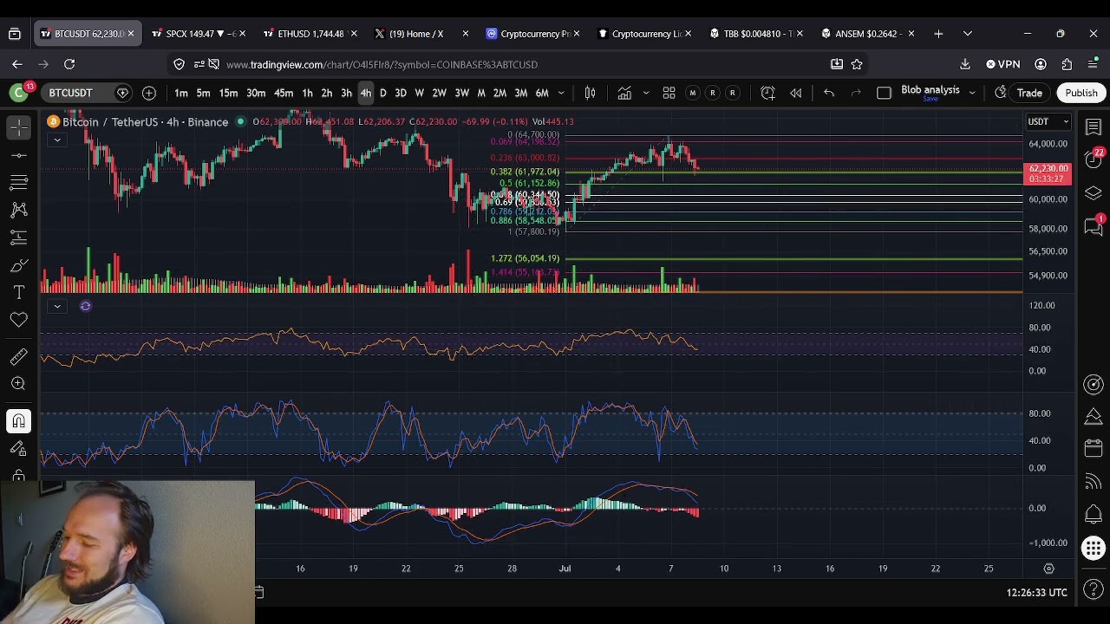Expand the timeframe intervals dropdown
This screenshot has height=624, width=1110.
pyautogui.click(x=561, y=93)
